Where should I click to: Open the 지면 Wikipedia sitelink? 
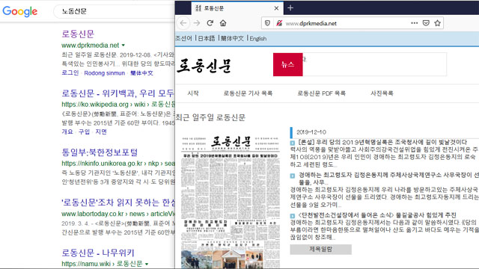(x=101, y=132)
